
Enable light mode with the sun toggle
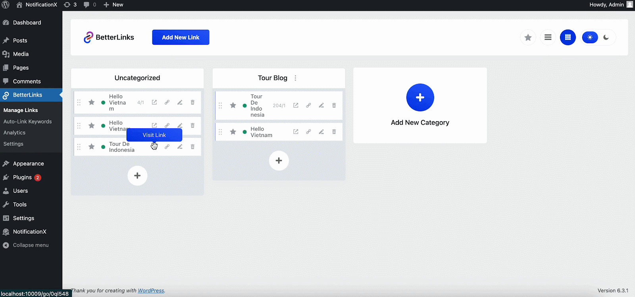pos(590,37)
